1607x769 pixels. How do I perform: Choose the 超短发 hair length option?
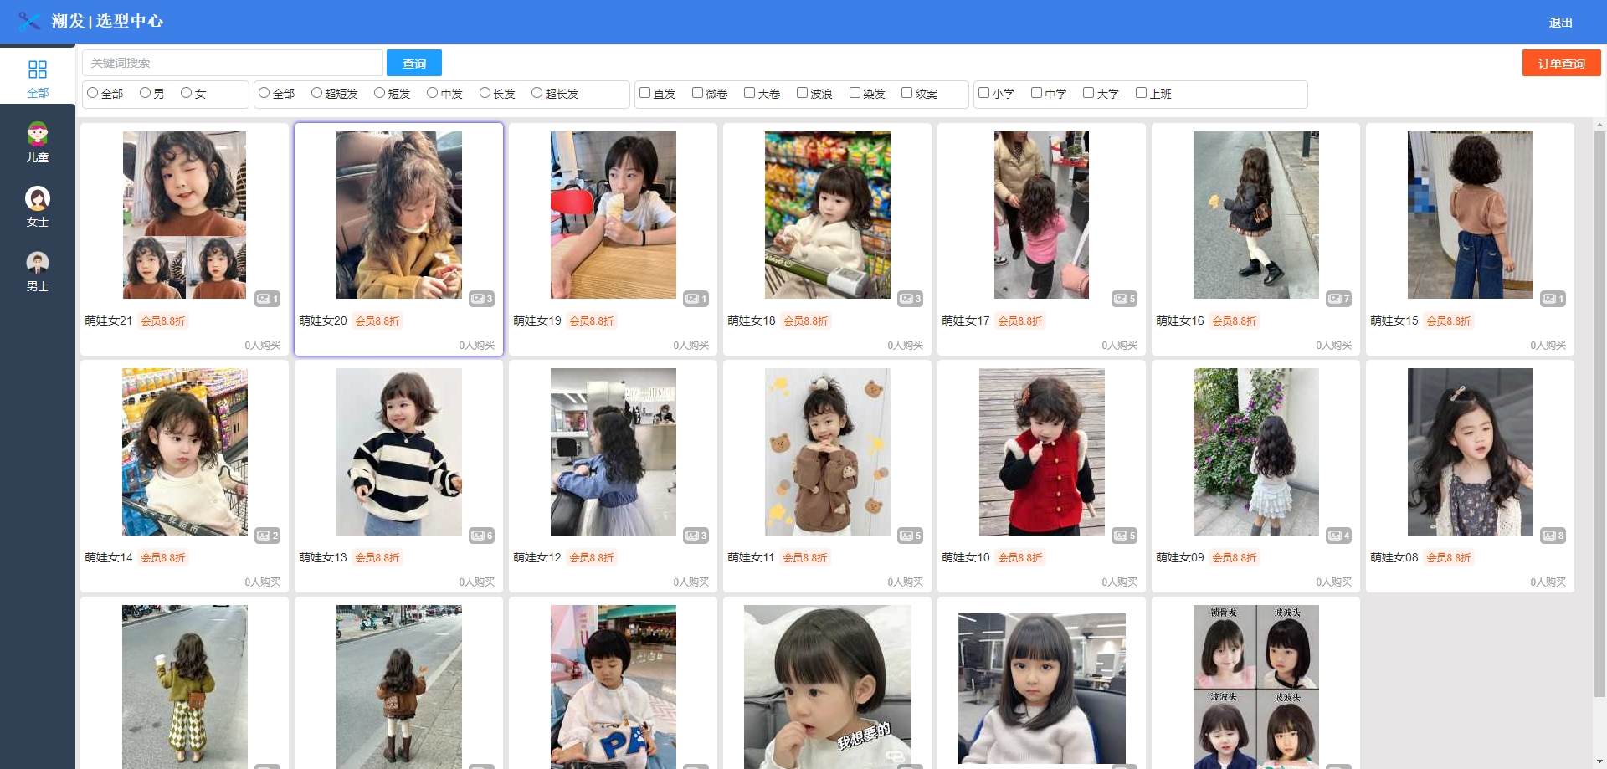[x=317, y=93]
